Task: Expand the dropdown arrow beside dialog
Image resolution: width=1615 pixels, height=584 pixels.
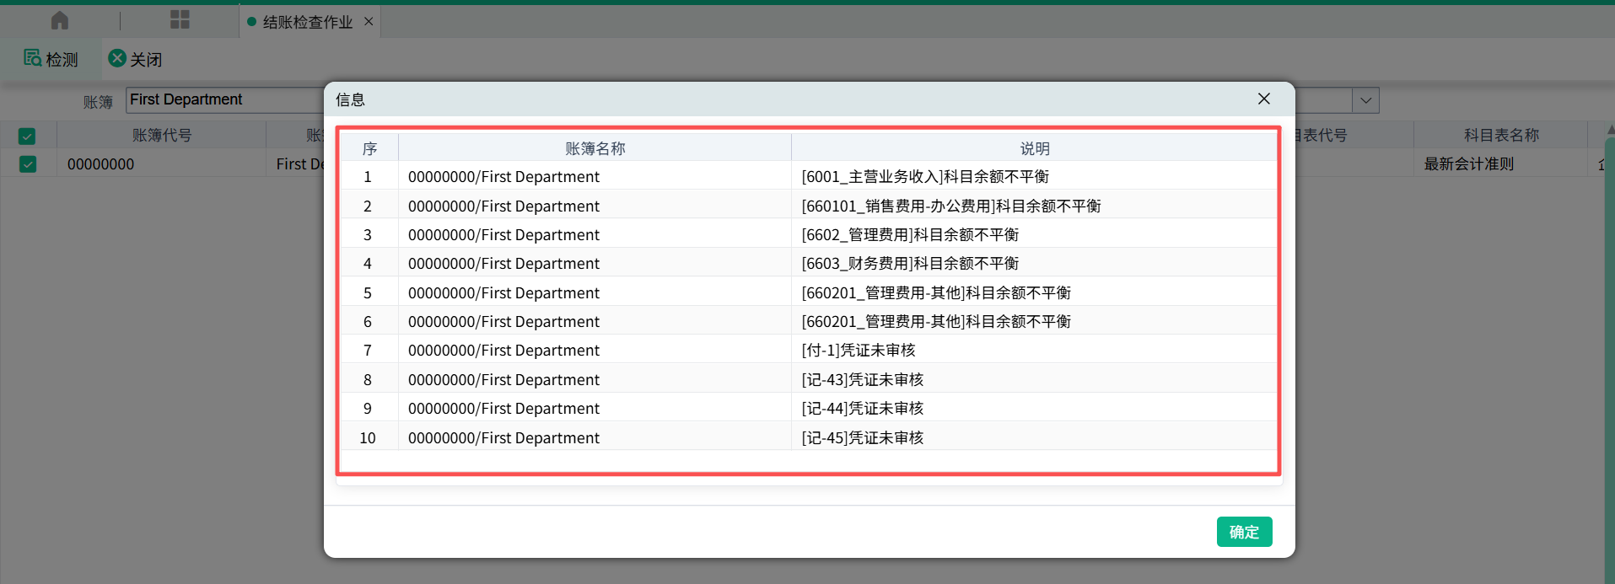Action: tap(1365, 100)
